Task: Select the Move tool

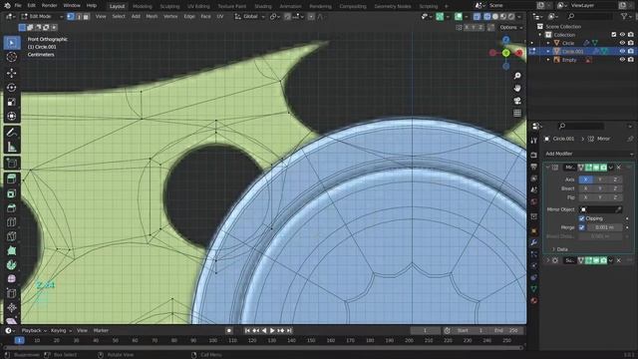Action: coord(12,73)
